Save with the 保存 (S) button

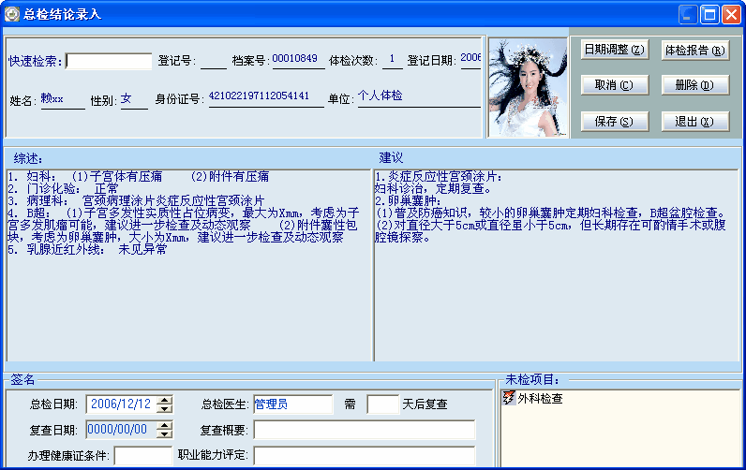coord(615,121)
